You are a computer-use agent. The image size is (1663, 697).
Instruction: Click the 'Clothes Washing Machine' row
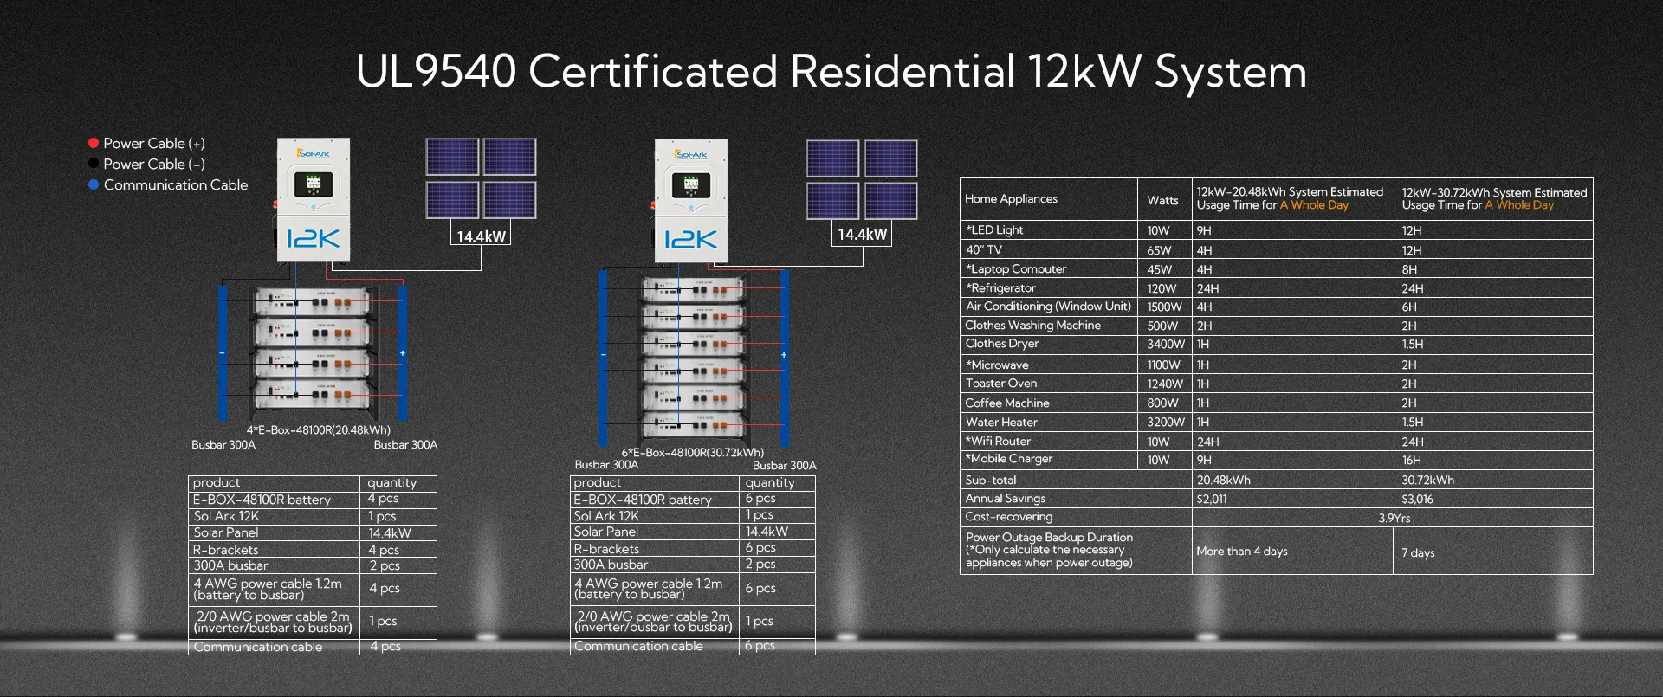coord(1277,326)
